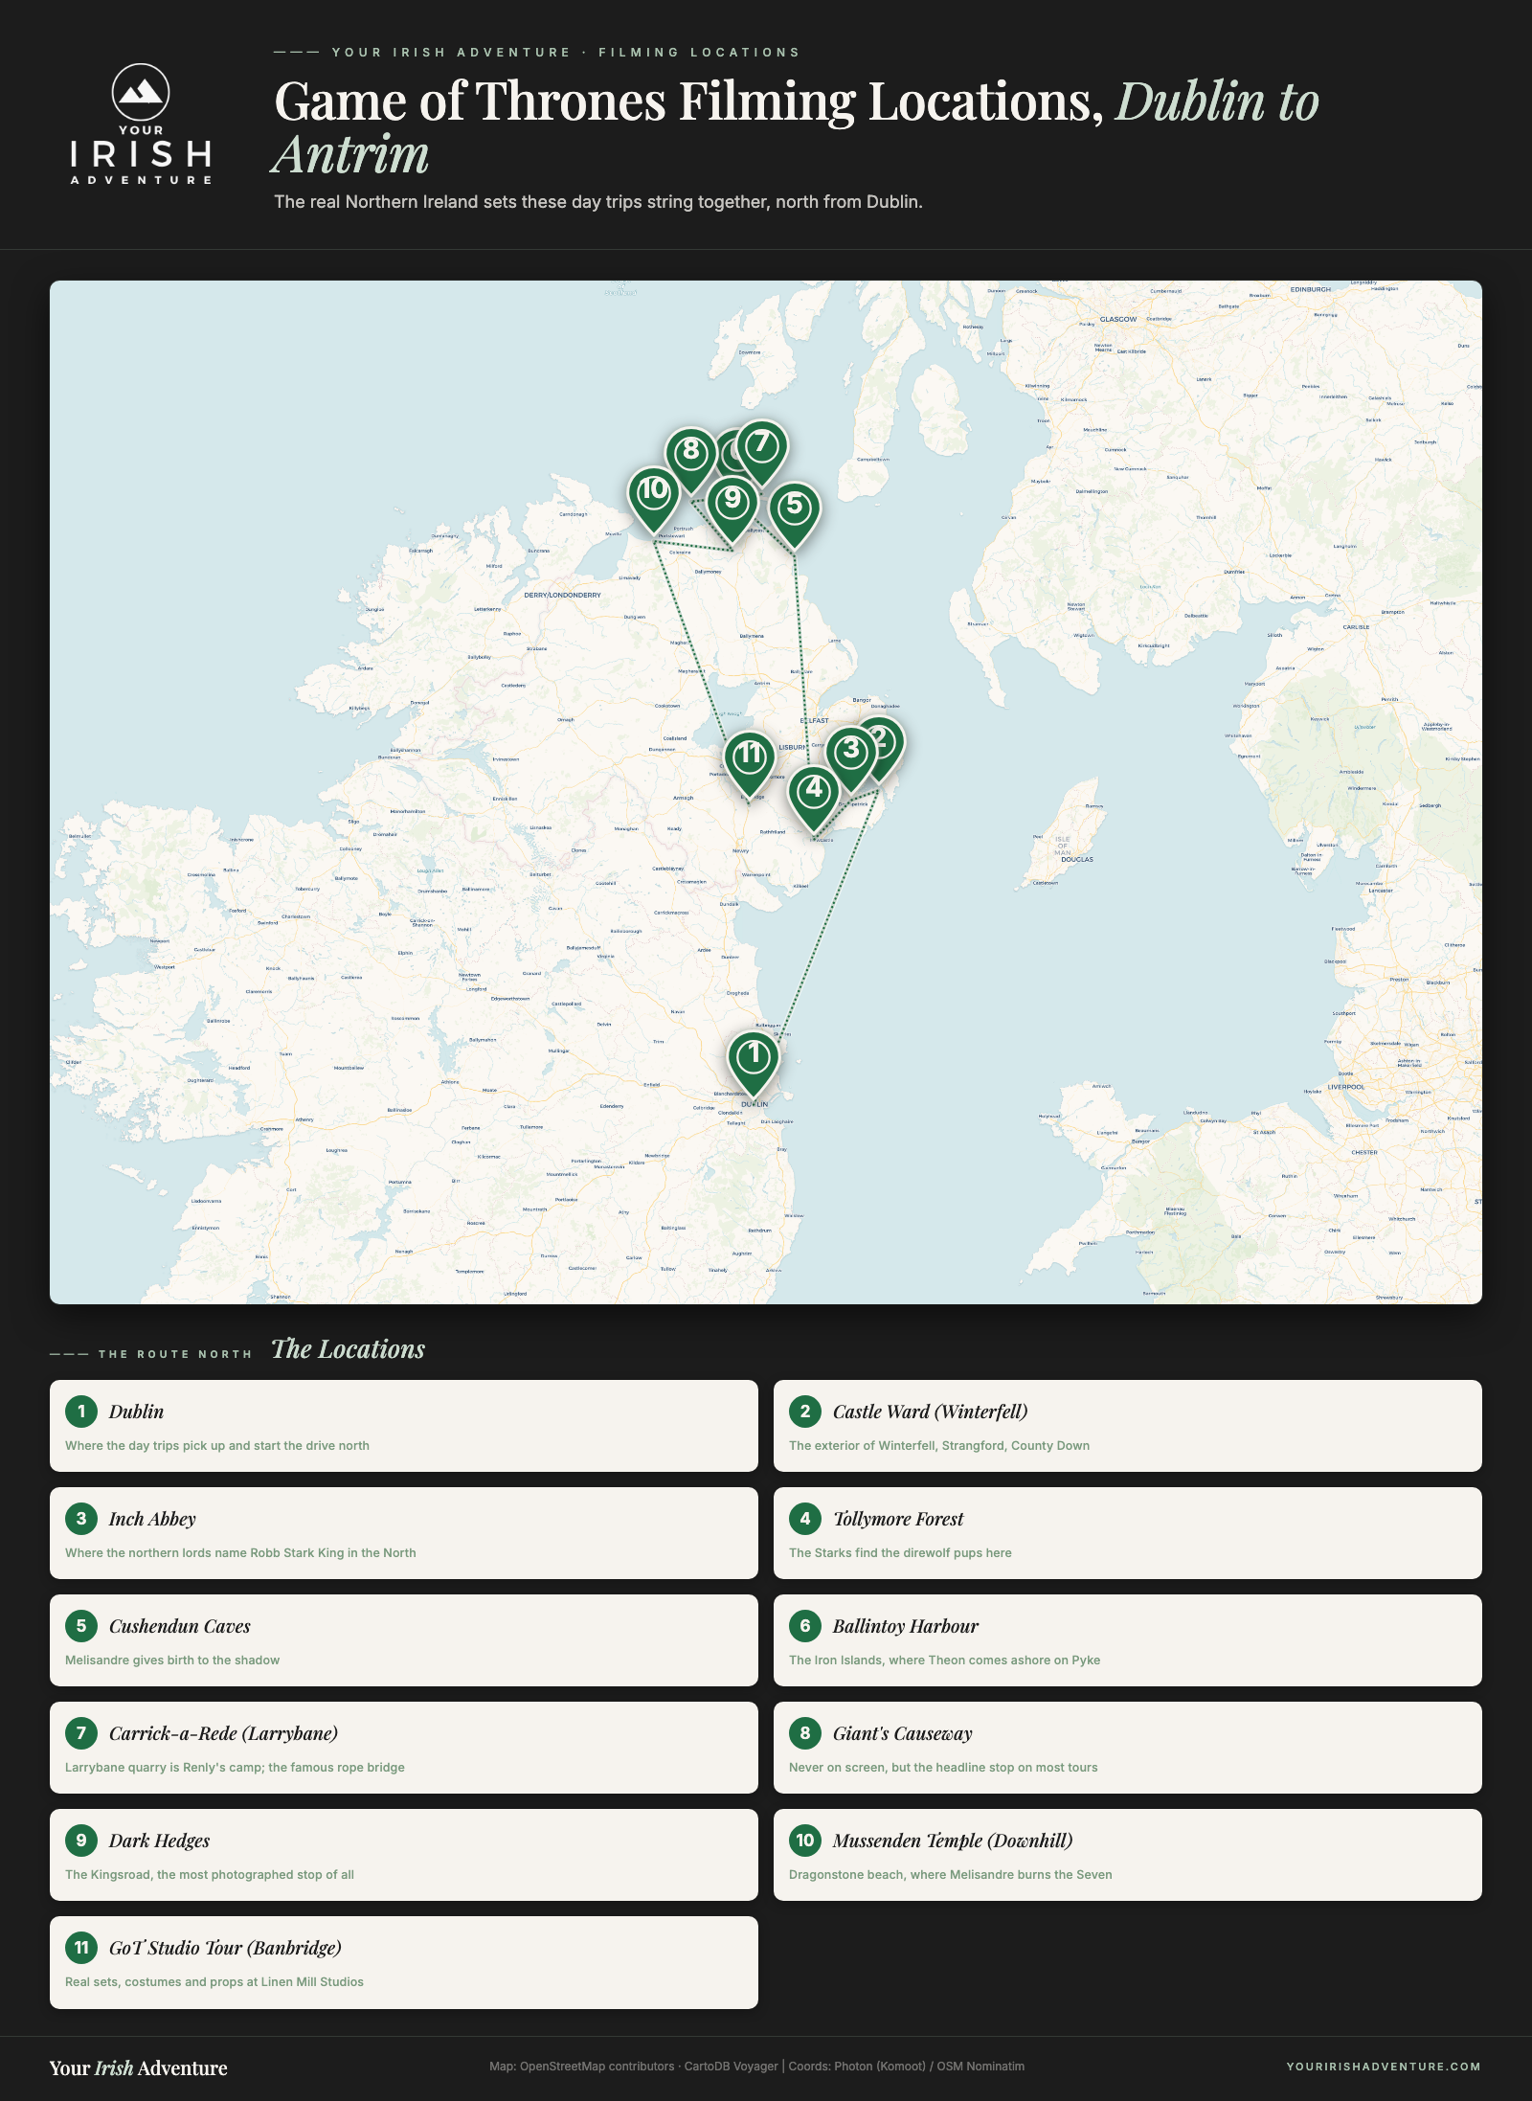Click 'Larrybane quarry is Renly's camp' text
Viewport: 1532px width, 2101px height.
click(x=235, y=1768)
